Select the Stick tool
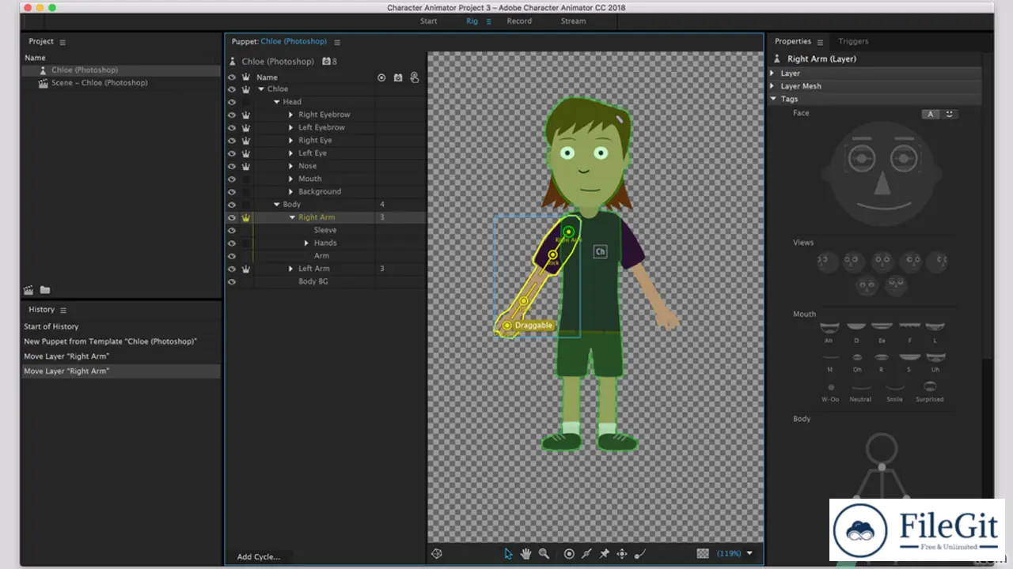Screen dimensions: 1013x569 pyautogui.click(x=586, y=554)
